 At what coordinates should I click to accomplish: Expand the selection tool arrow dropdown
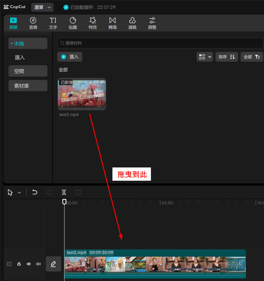(19, 192)
